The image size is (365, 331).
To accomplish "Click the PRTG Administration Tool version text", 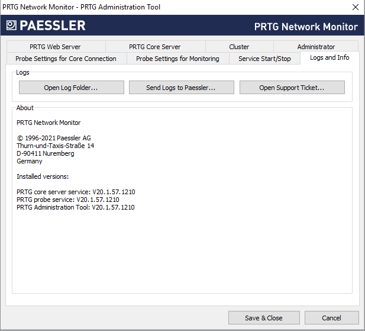I will 75,208.
